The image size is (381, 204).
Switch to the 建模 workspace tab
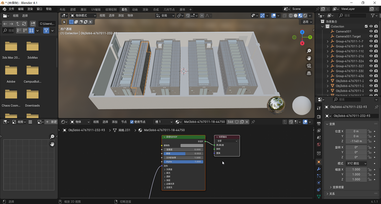73,9
